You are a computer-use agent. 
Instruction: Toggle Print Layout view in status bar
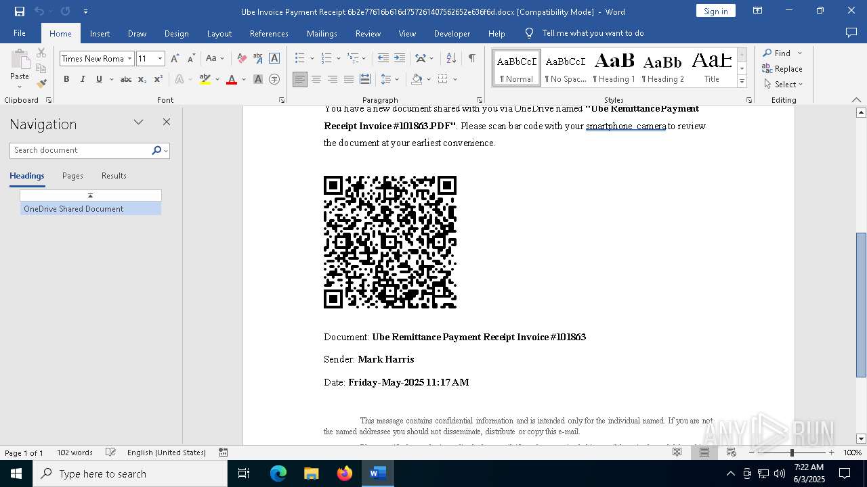[704, 453]
